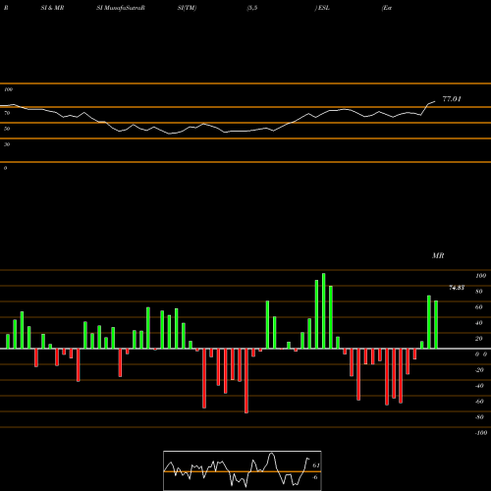Click the end point of the RSI line
This screenshot has height=491, width=491.
click(435, 102)
